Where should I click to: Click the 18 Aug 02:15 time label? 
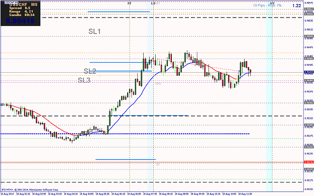coord(23,194)
